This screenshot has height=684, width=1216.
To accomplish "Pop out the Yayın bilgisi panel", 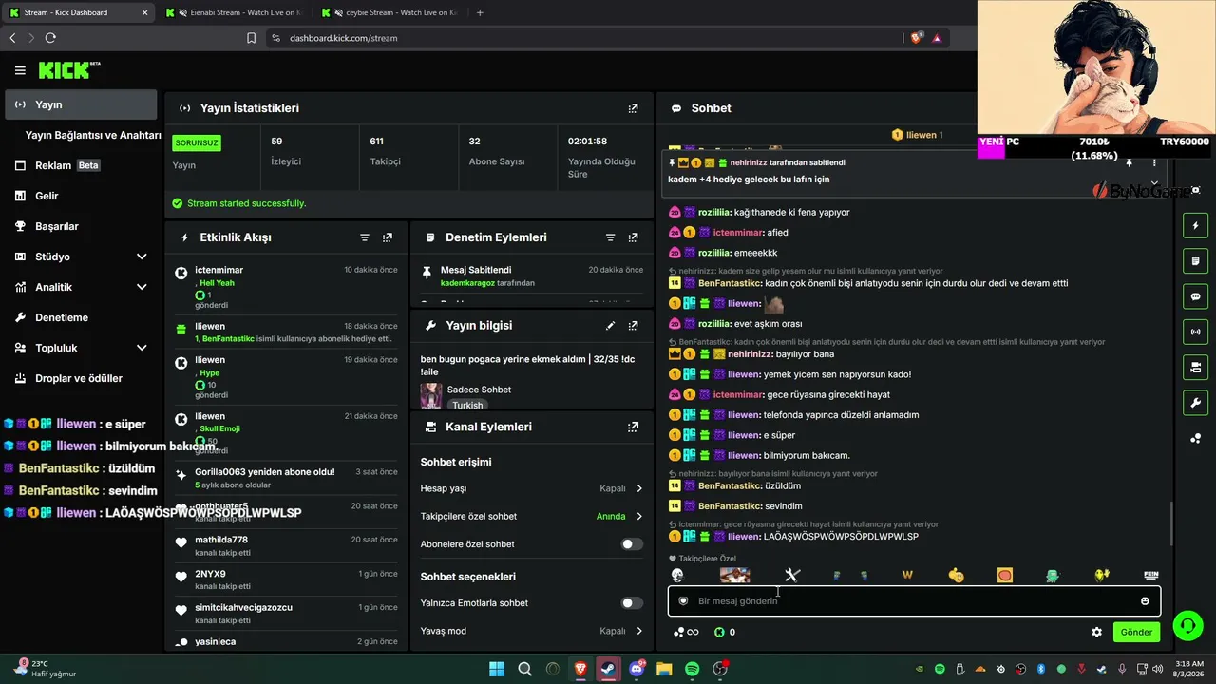I will pos(633,325).
